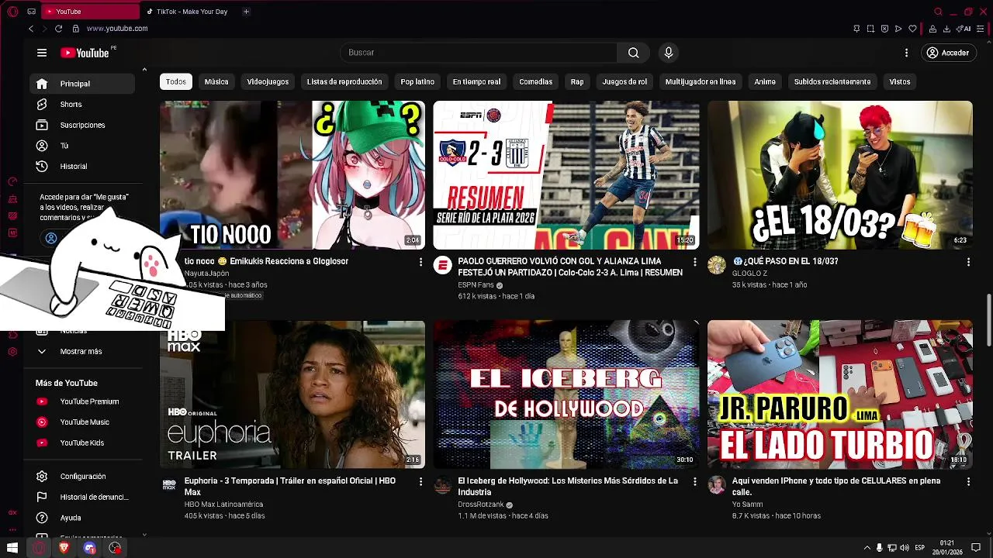Toggle the YouTube hamburger guide menu
This screenshot has width=993, height=558.
click(x=42, y=53)
